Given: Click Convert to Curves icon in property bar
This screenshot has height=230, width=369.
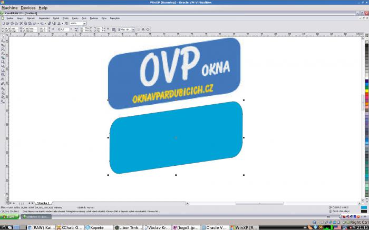Looking at the screenshot, I should [148, 29].
